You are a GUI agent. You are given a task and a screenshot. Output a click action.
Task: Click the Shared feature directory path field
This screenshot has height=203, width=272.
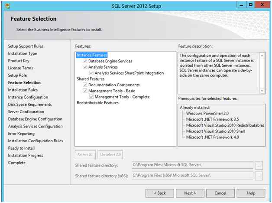192,165
